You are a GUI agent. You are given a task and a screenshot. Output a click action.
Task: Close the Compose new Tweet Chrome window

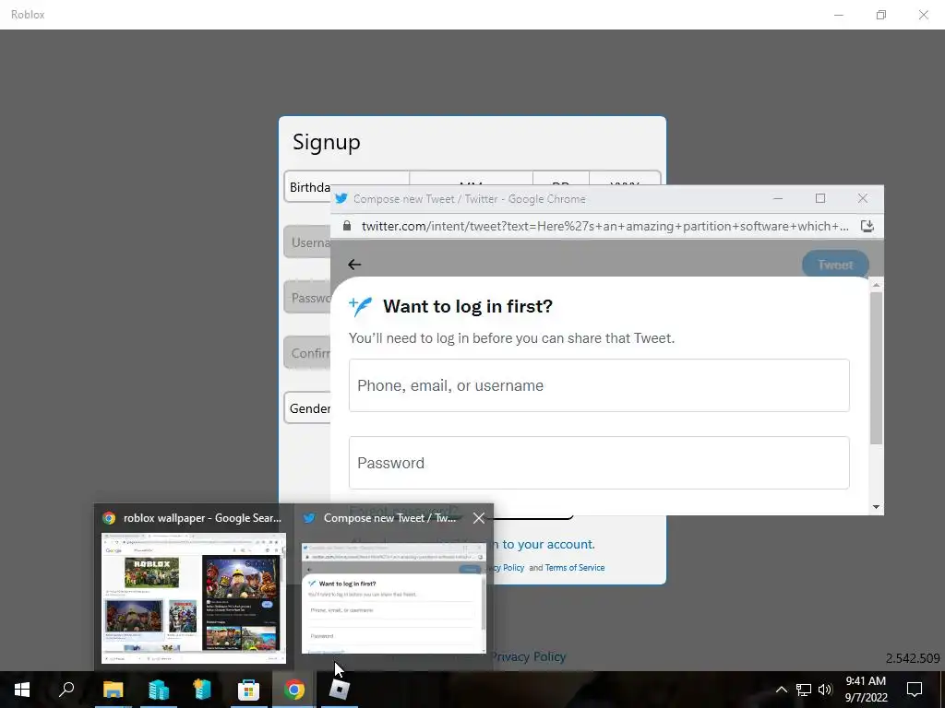(863, 199)
